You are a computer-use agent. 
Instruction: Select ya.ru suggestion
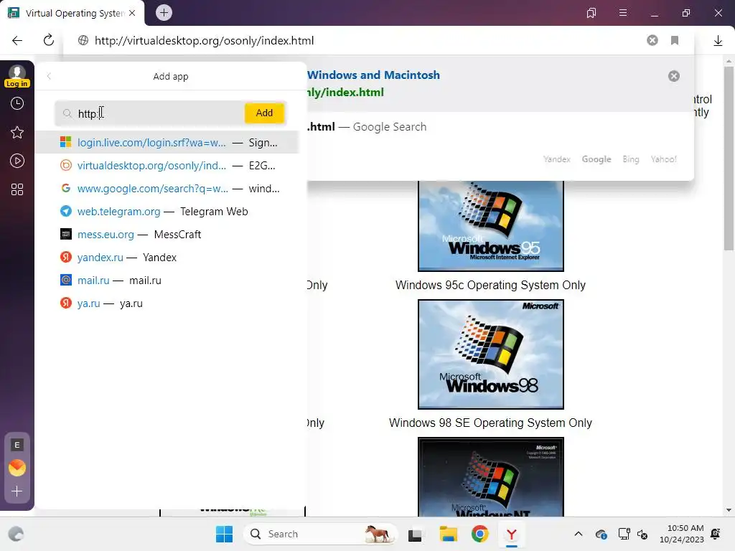(x=167, y=303)
